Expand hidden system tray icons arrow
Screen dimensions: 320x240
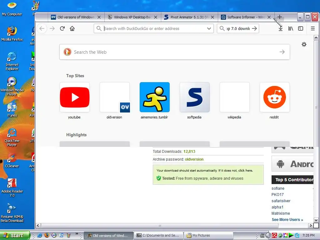(x=268, y=235)
